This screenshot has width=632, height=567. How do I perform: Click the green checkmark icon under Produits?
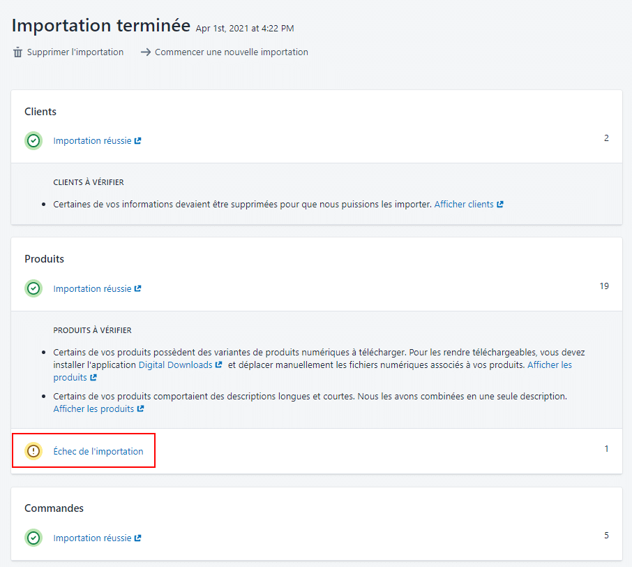click(33, 288)
